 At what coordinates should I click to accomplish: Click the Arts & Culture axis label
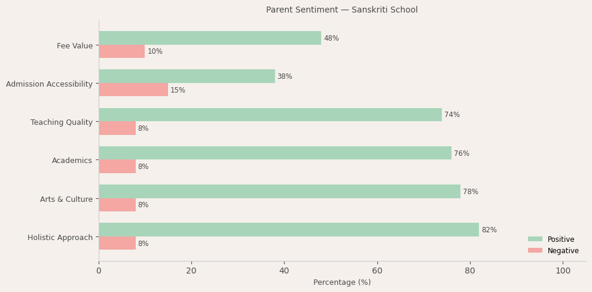[x=66, y=199]
